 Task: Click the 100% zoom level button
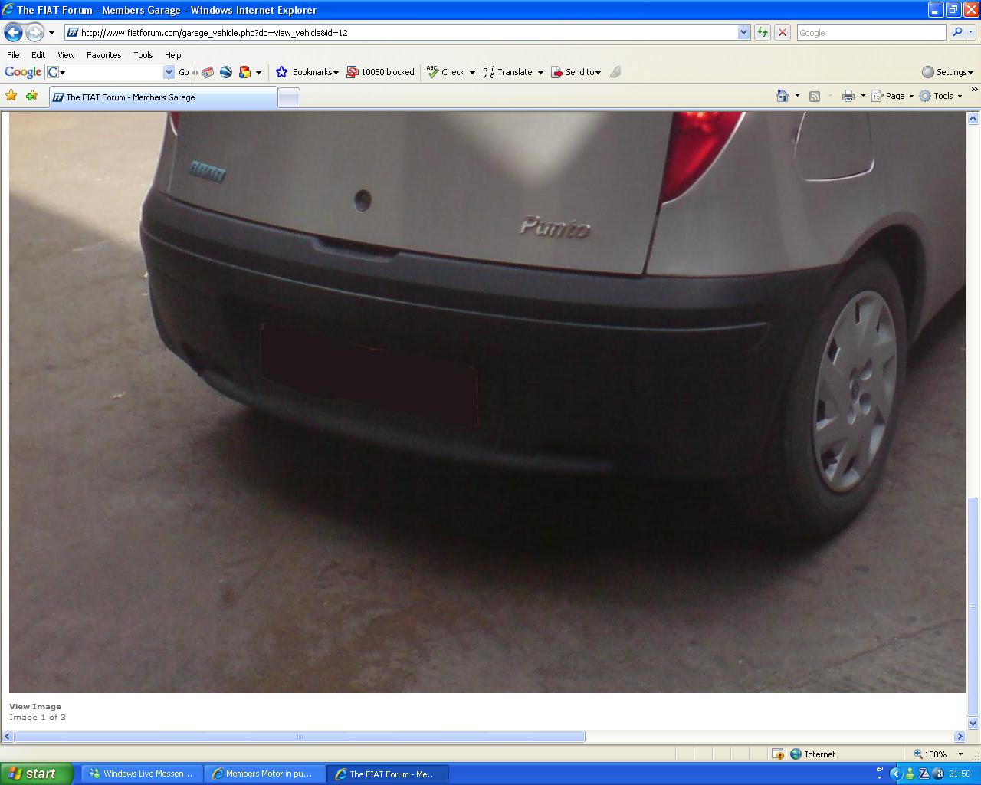coord(930,754)
